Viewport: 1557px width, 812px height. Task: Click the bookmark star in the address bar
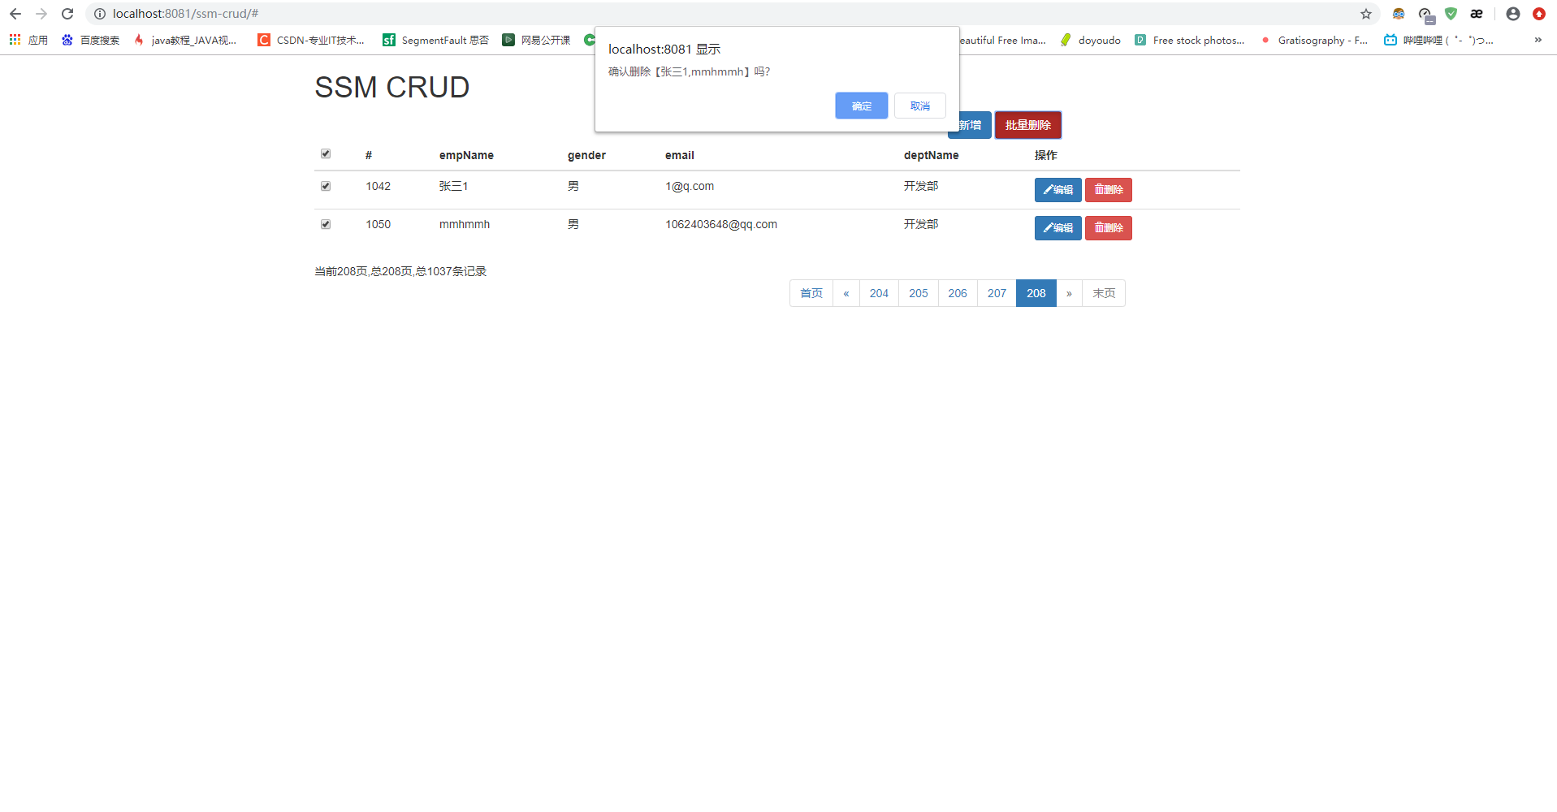[1367, 14]
